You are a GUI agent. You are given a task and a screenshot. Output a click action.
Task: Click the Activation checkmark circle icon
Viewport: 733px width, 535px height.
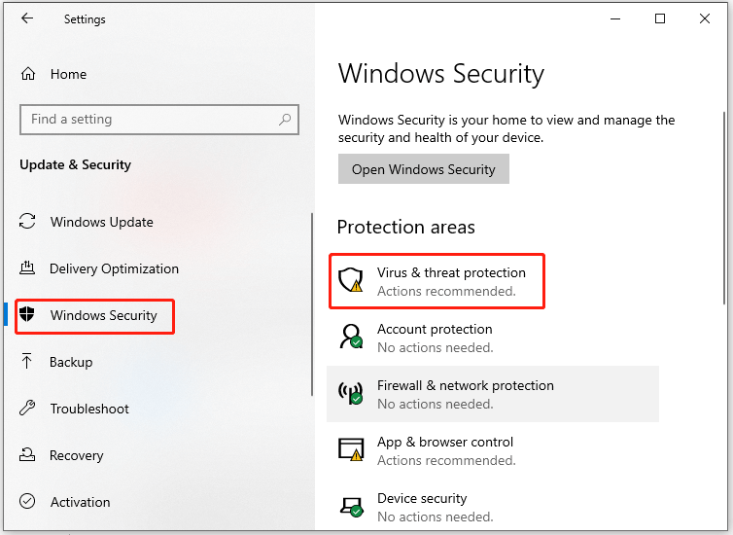[x=27, y=501]
